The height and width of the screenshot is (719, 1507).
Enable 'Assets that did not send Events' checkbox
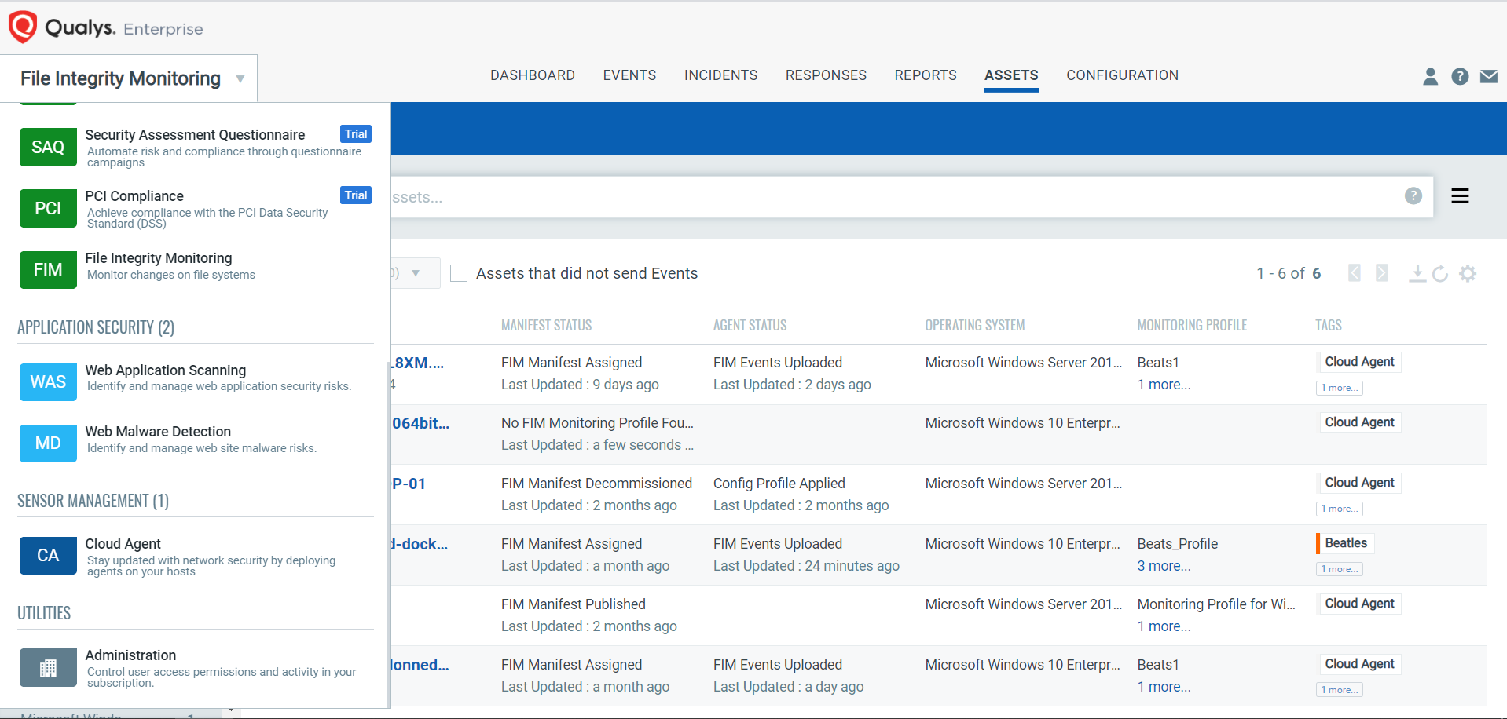tap(459, 273)
